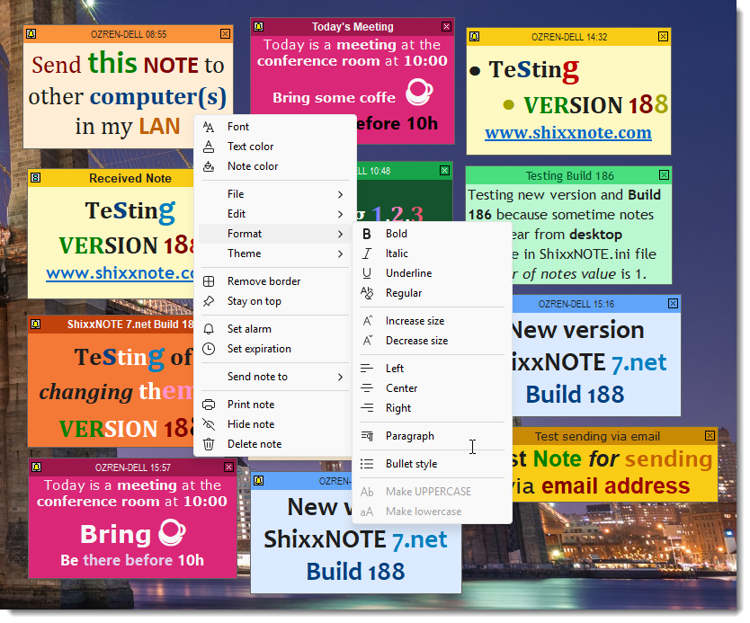
Task: Close the Test sending via email note
Action: (710, 435)
